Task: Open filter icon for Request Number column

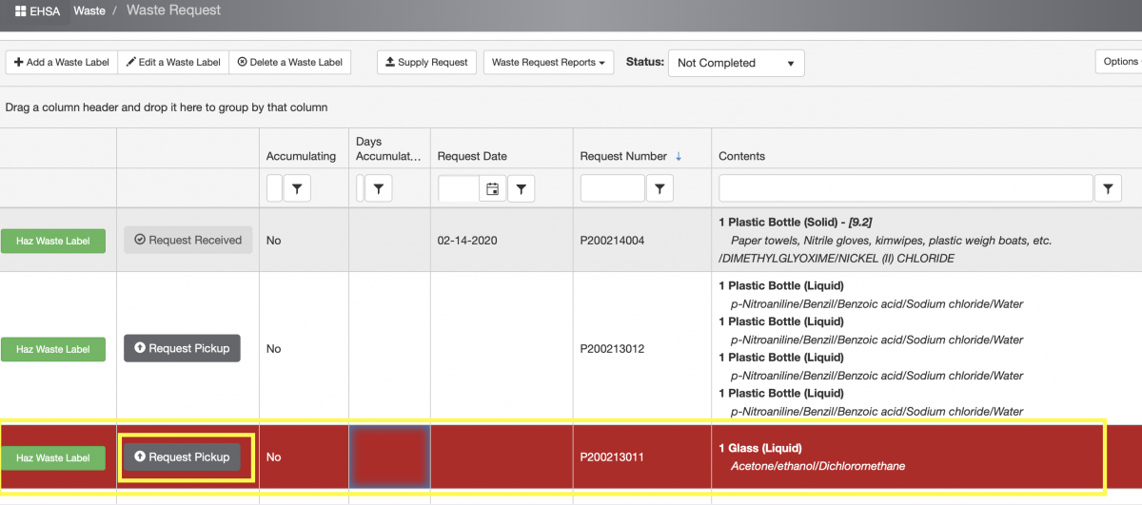Action: 660,189
